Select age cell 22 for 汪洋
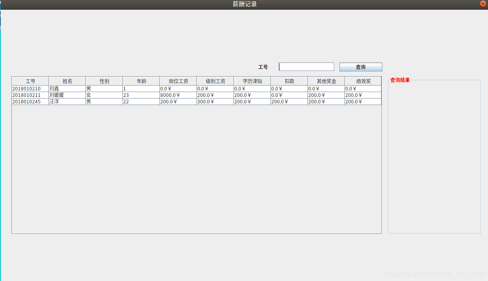The image size is (488, 281). 141,102
